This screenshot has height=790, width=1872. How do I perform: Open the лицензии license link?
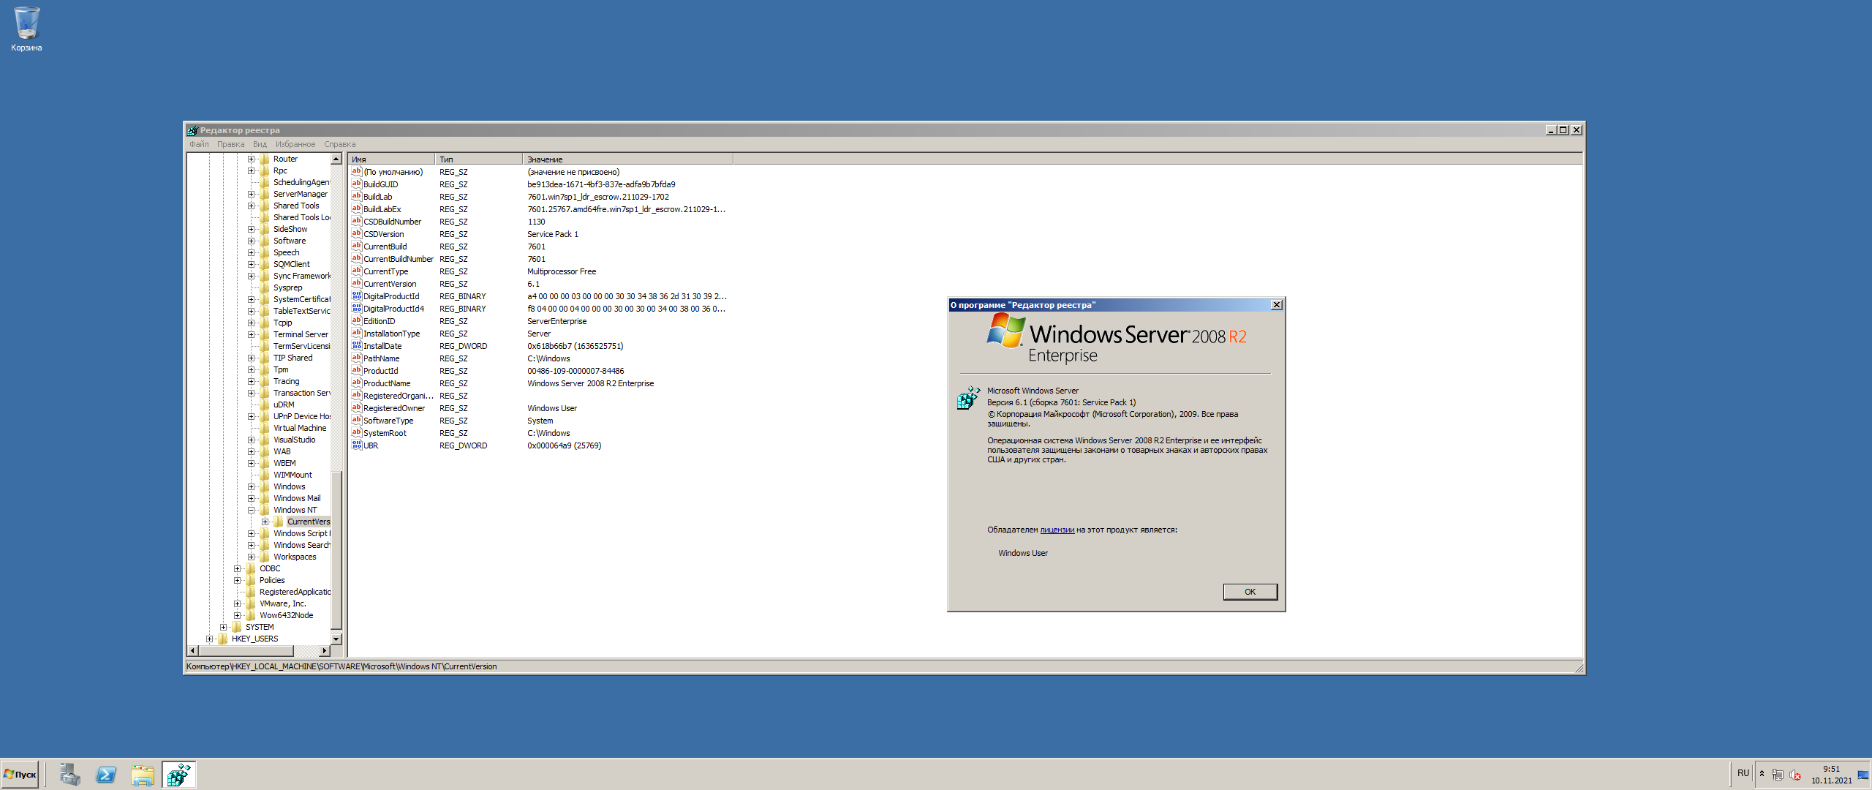(x=1057, y=530)
